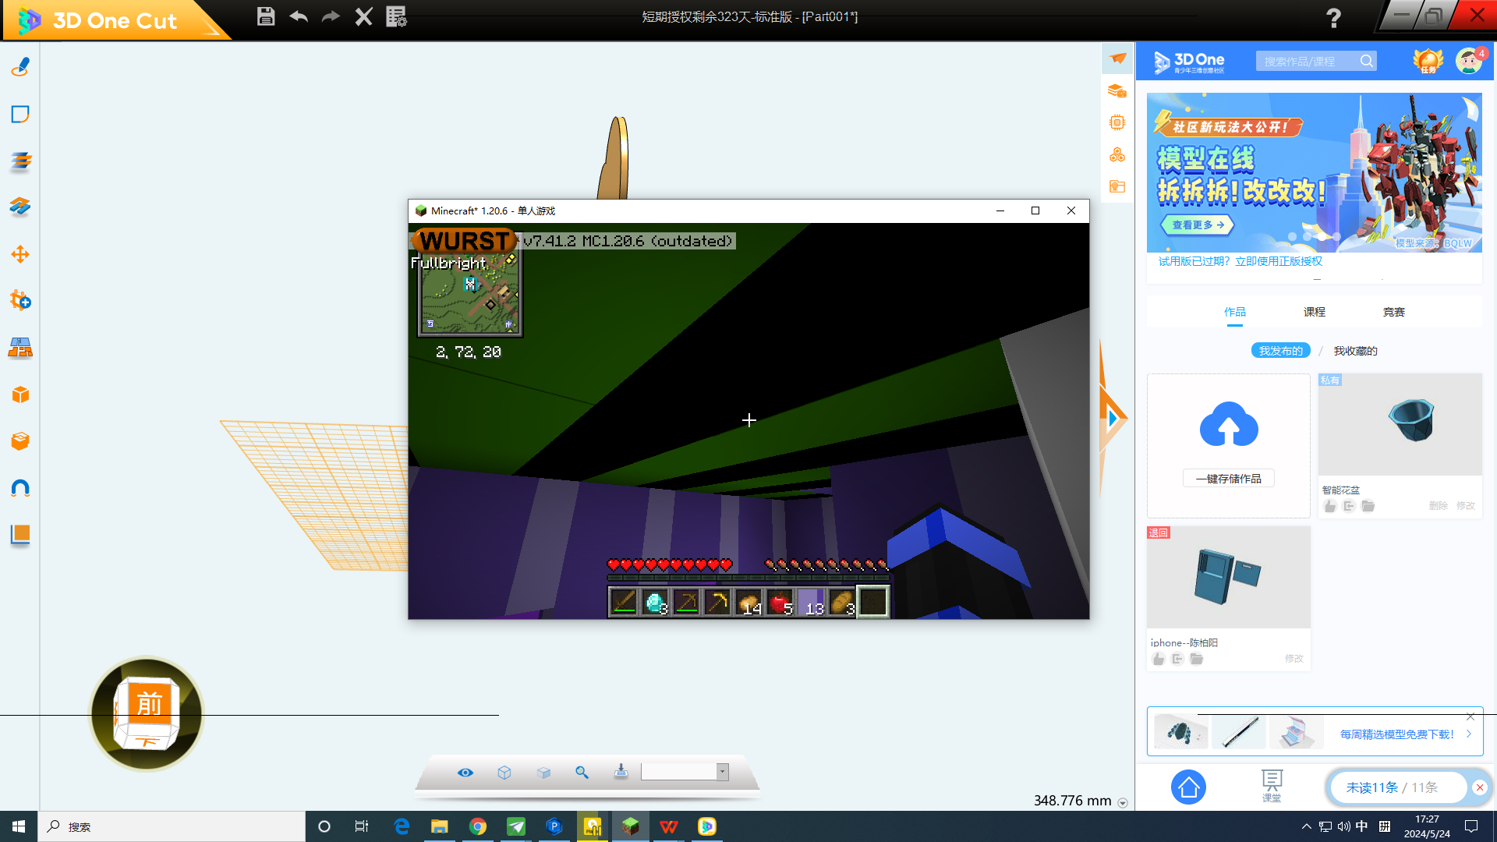Viewport: 1497px width, 842px height.
Task: Click the save icon in title bar
Action: [x=266, y=16]
